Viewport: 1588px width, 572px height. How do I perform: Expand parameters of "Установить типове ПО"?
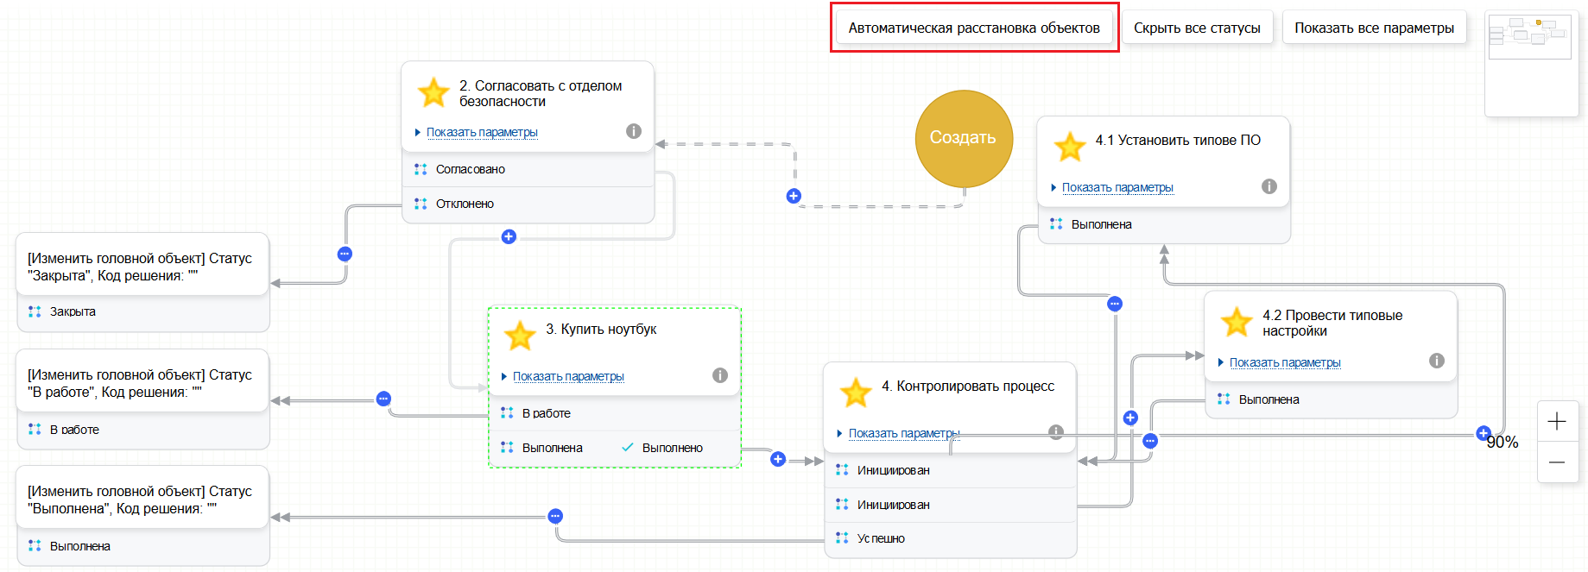coord(1117,187)
